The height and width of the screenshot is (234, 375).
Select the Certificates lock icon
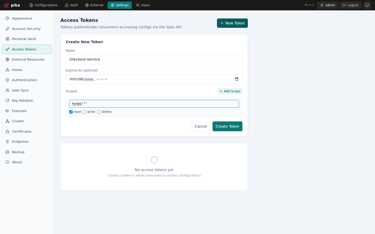click(x=8, y=131)
